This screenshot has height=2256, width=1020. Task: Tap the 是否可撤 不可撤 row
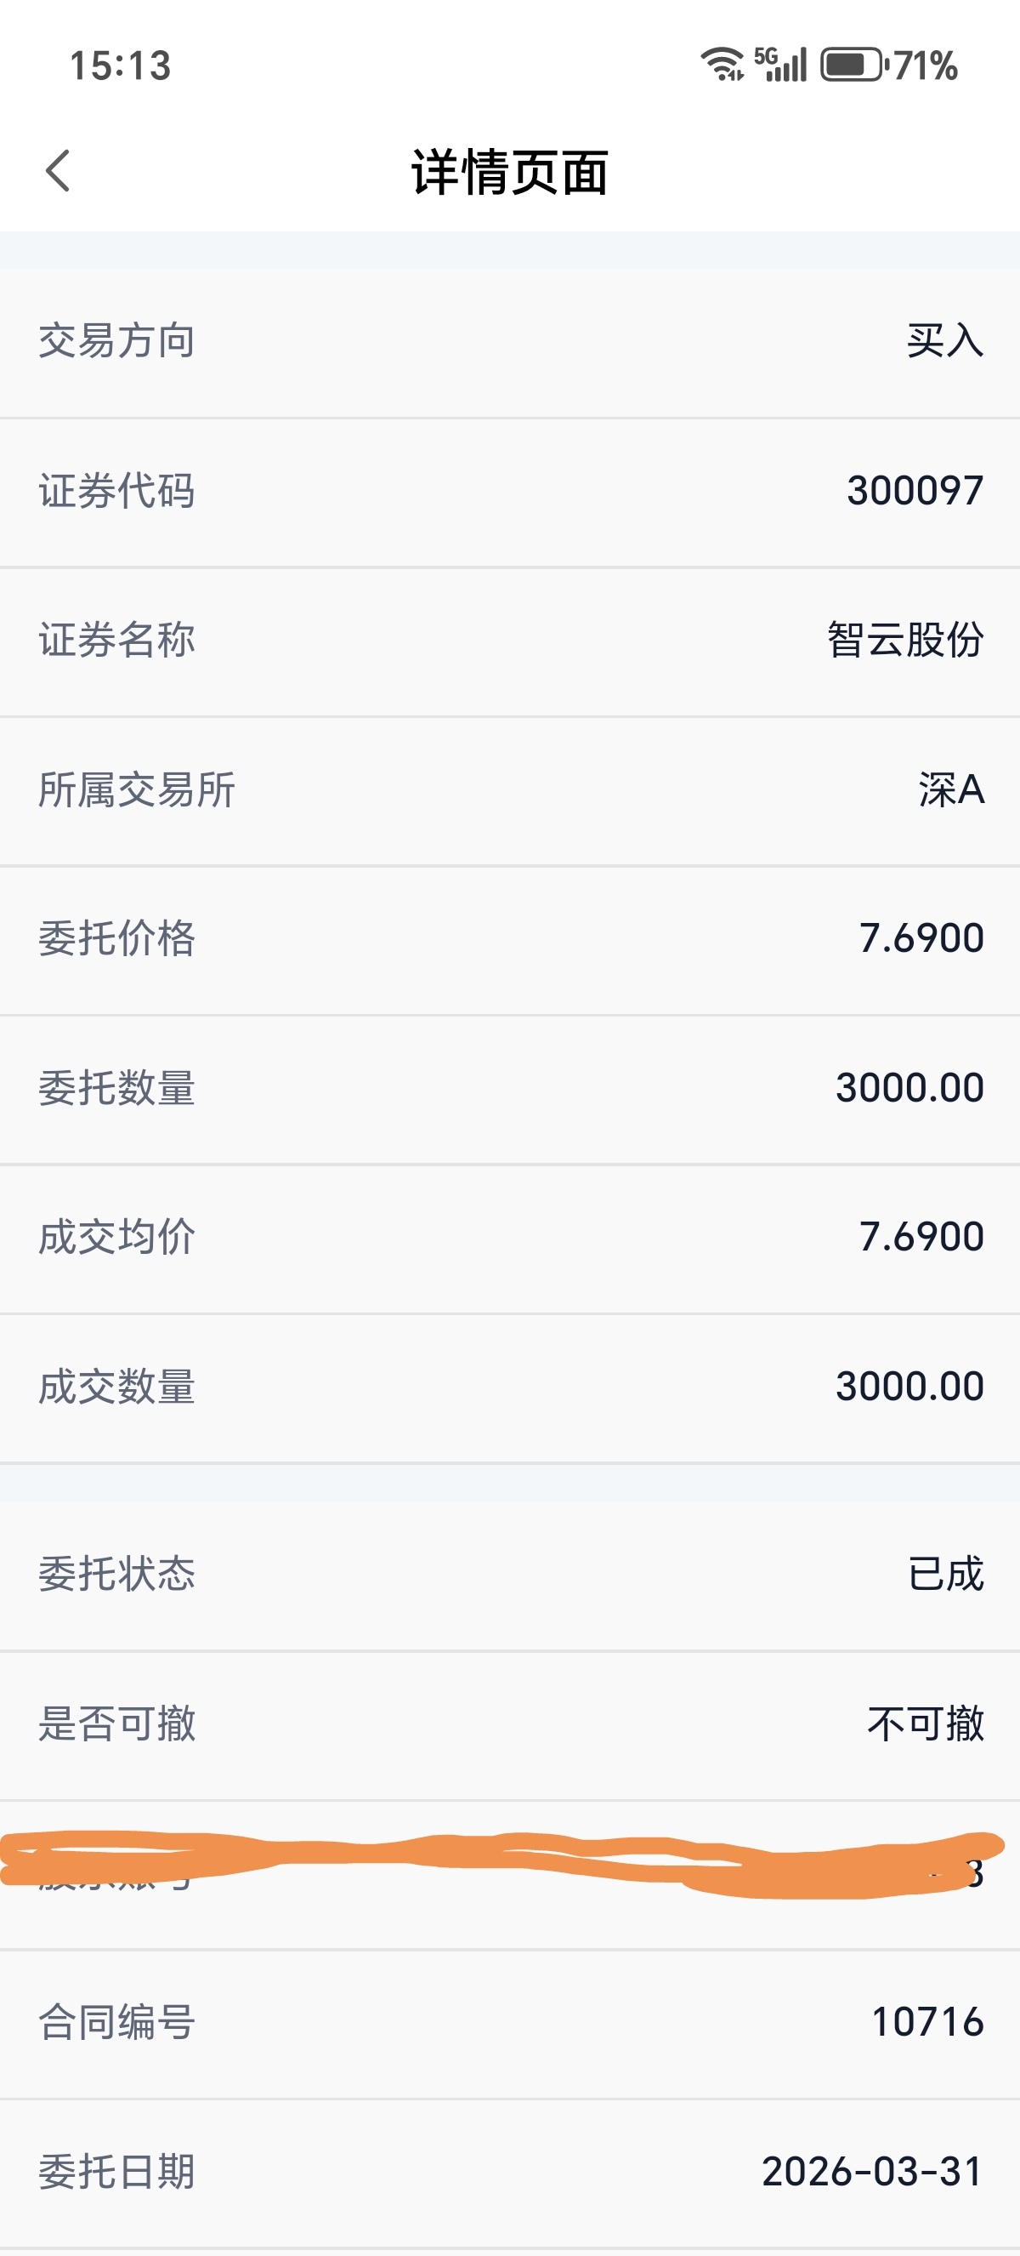coord(510,1725)
